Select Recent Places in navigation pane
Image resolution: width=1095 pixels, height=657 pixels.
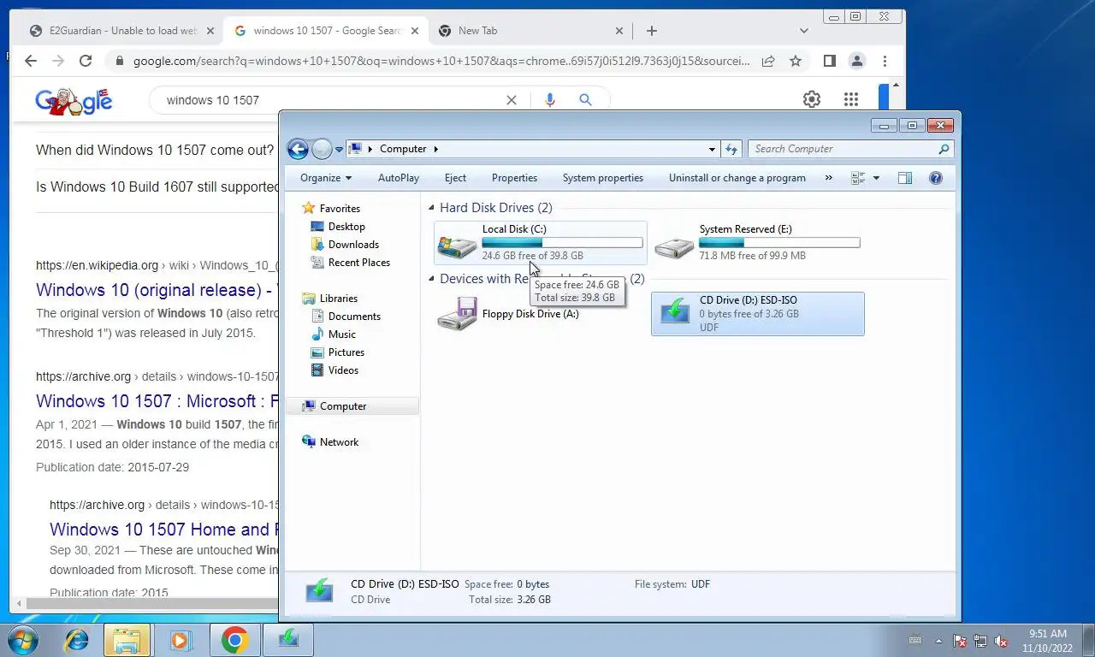tap(358, 263)
